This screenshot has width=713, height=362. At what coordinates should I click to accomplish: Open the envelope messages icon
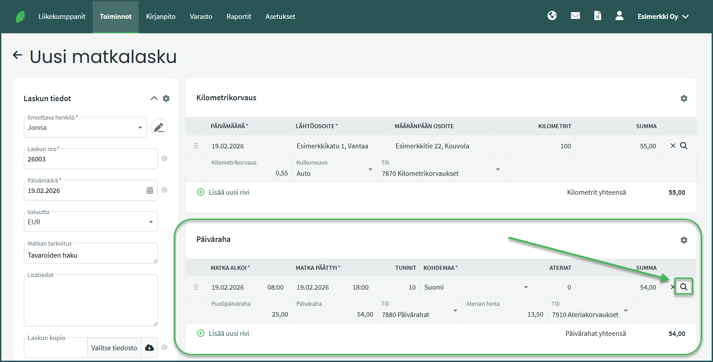click(575, 16)
